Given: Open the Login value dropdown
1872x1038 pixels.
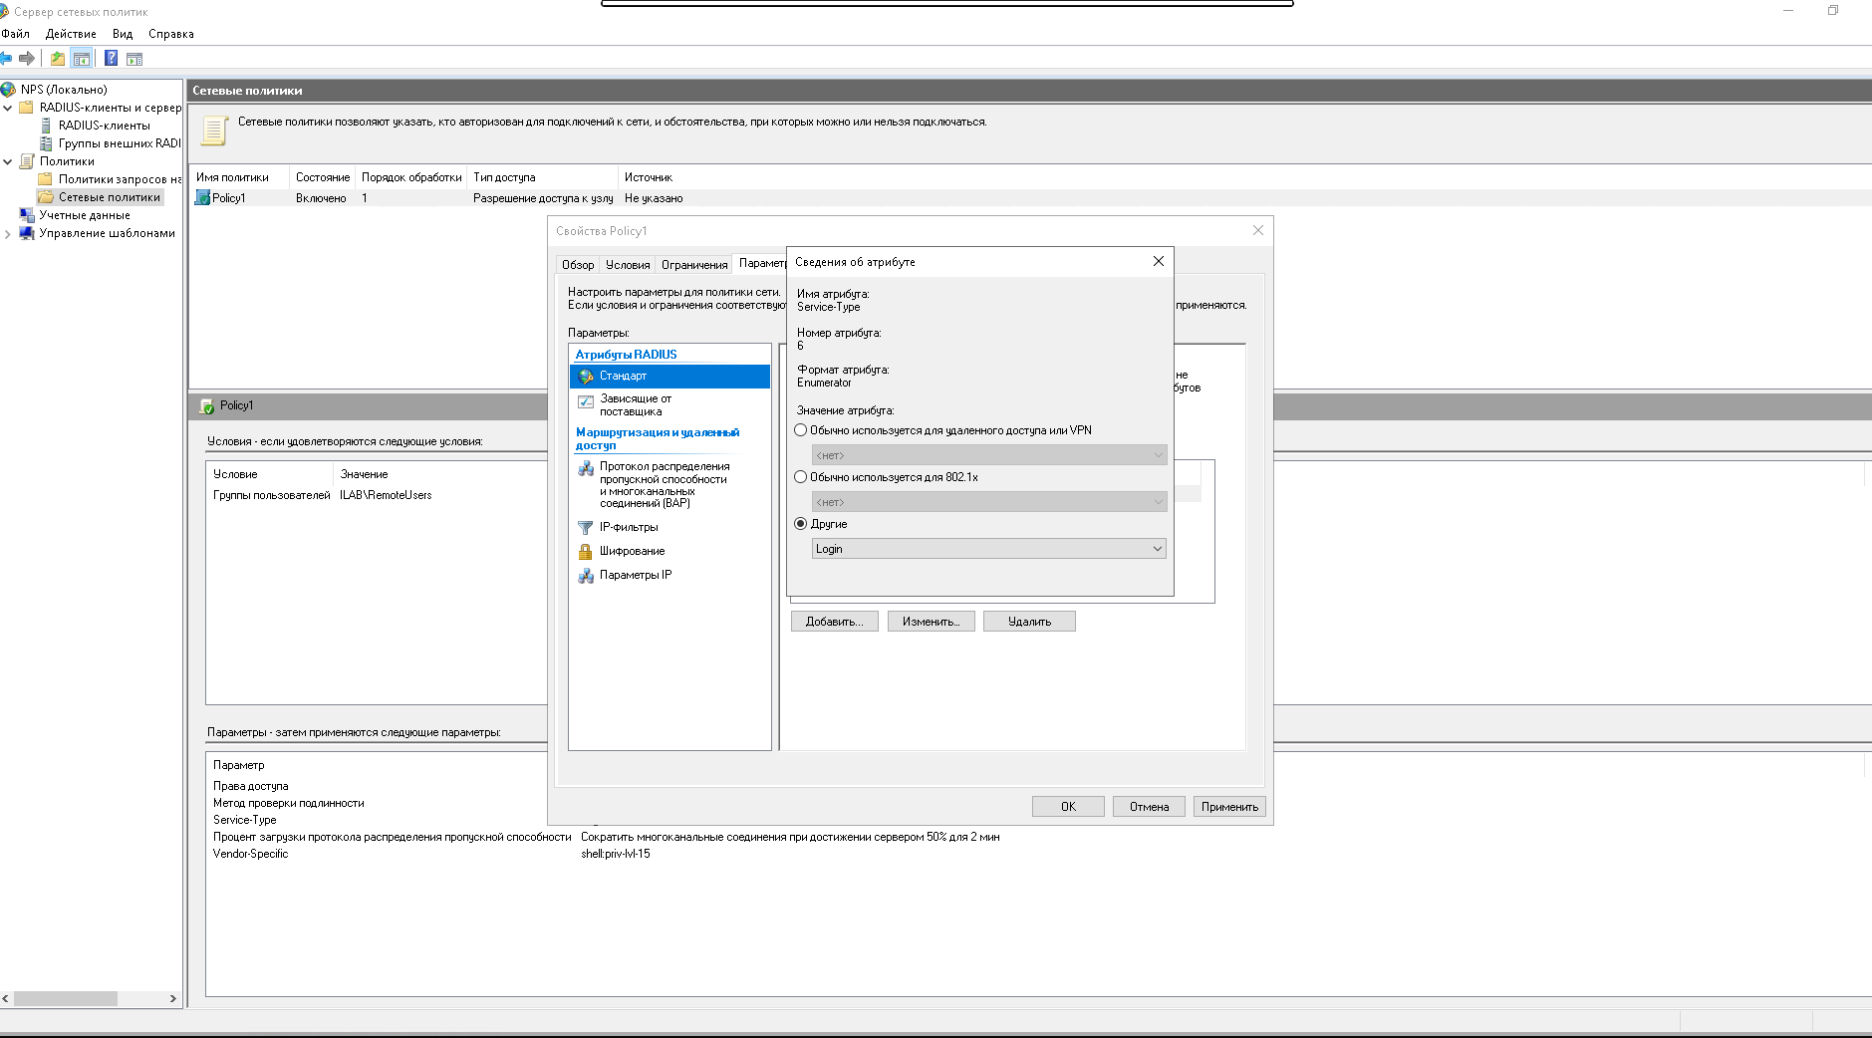Looking at the screenshot, I should (988, 549).
